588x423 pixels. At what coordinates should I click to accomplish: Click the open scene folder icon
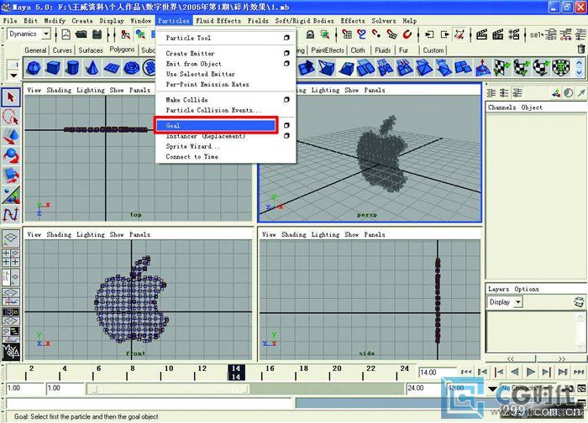click(81, 35)
